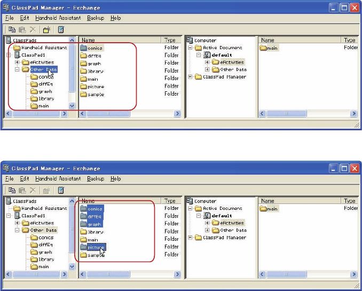Viewport: 362px width, 291px height.
Task: Select conics folder in top window file list
Action: [91, 48]
